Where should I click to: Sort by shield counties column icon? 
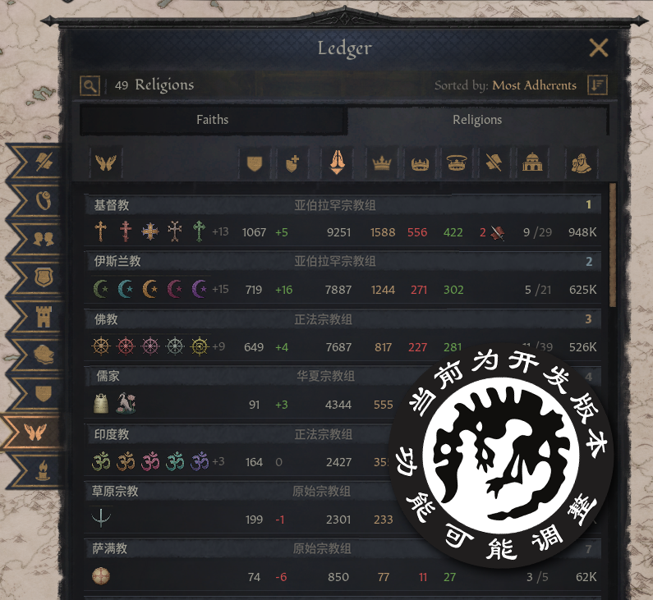(255, 163)
